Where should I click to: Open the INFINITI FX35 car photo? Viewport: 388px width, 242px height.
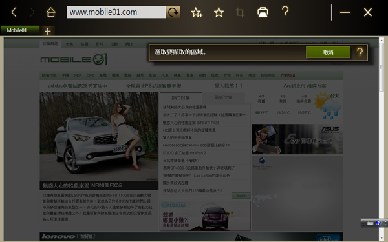99,136
